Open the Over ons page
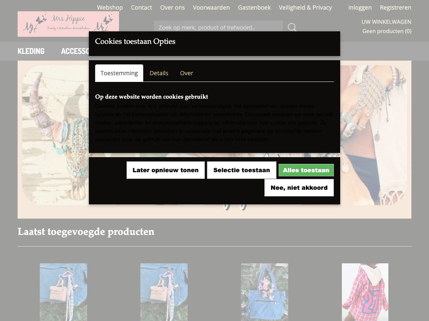 click(x=172, y=8)
